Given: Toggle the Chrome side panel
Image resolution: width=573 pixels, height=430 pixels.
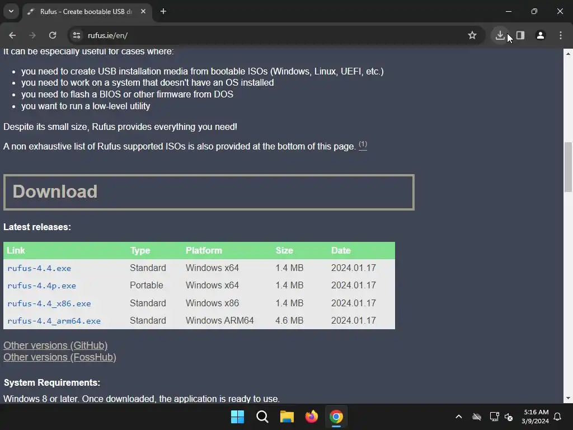Looking at the screenshot, I should (520, 35).
